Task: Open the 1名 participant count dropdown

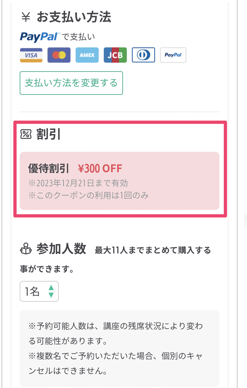Action: (39, 291)
